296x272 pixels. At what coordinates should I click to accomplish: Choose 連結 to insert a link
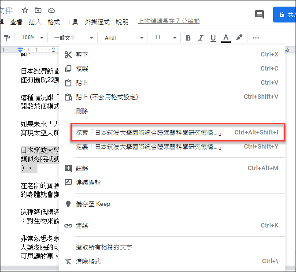click(172, 226)
